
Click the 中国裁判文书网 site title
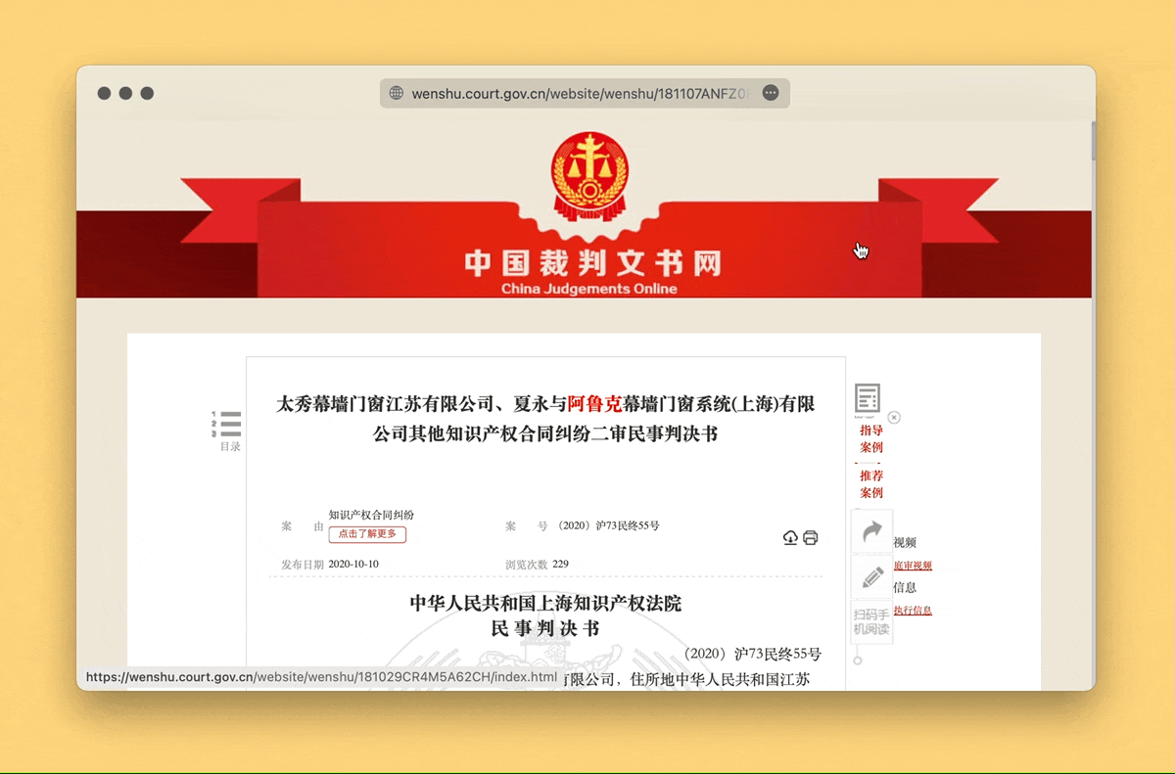(592, 263)
